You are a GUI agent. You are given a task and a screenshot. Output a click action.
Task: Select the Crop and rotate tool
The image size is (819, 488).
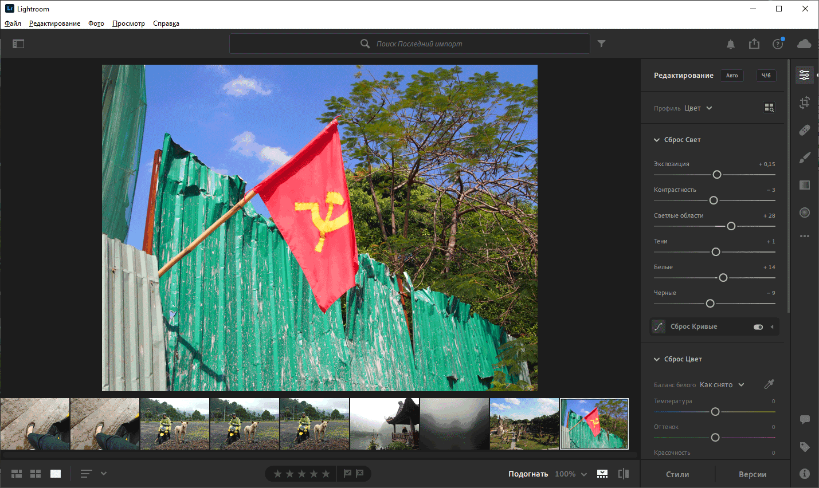805,103
